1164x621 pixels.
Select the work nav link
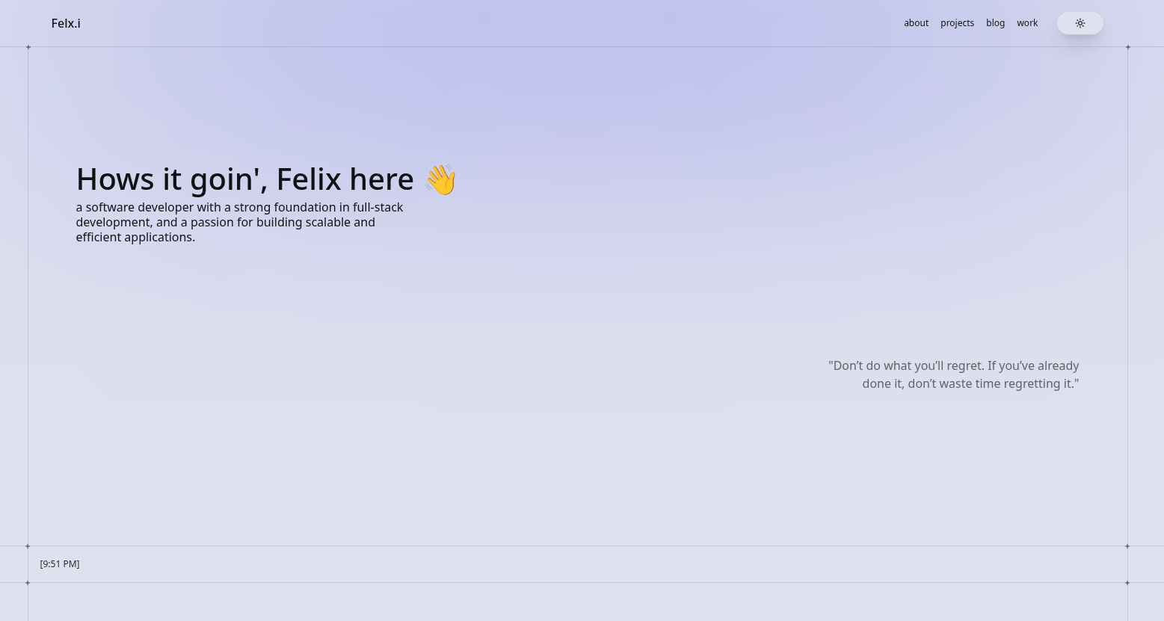(x=1027, y=23)
